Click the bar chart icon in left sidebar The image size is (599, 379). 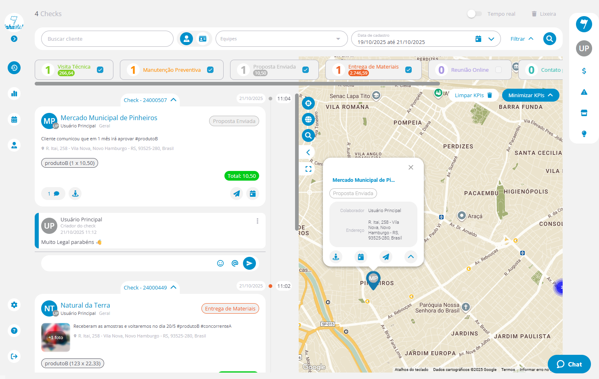[14, 94]
